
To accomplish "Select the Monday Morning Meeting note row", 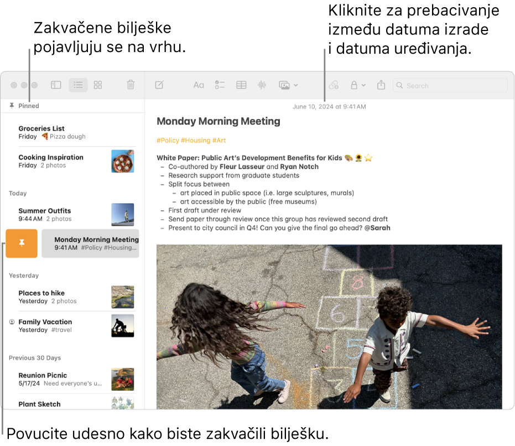I will pos(90,243).
